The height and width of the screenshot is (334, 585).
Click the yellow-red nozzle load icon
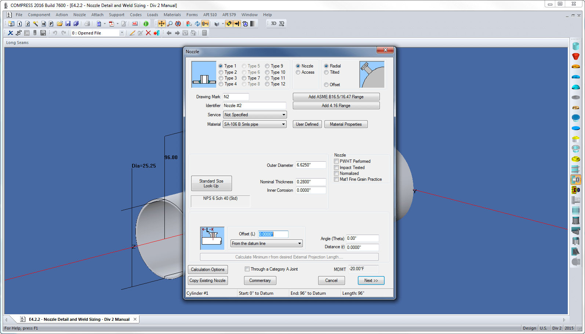tap(575, 190)
